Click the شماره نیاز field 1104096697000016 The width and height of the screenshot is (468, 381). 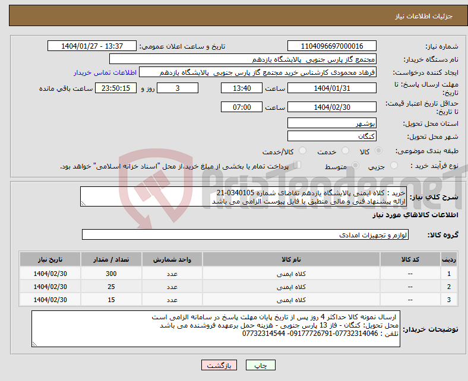[x=331, y=46]
